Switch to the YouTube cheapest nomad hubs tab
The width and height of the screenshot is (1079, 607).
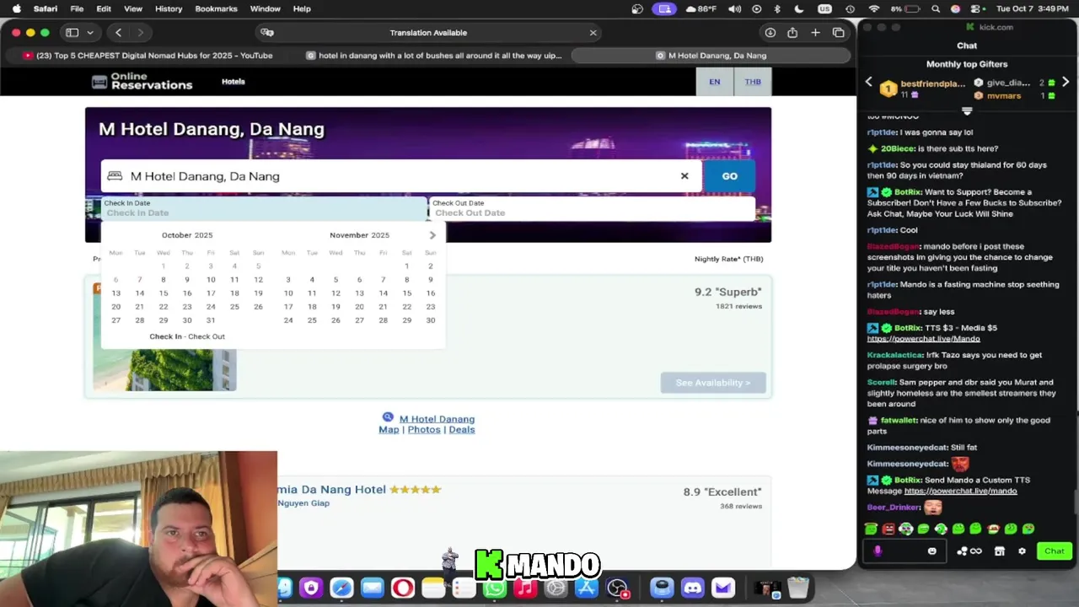pyautogui.click(x=148, y=56)
